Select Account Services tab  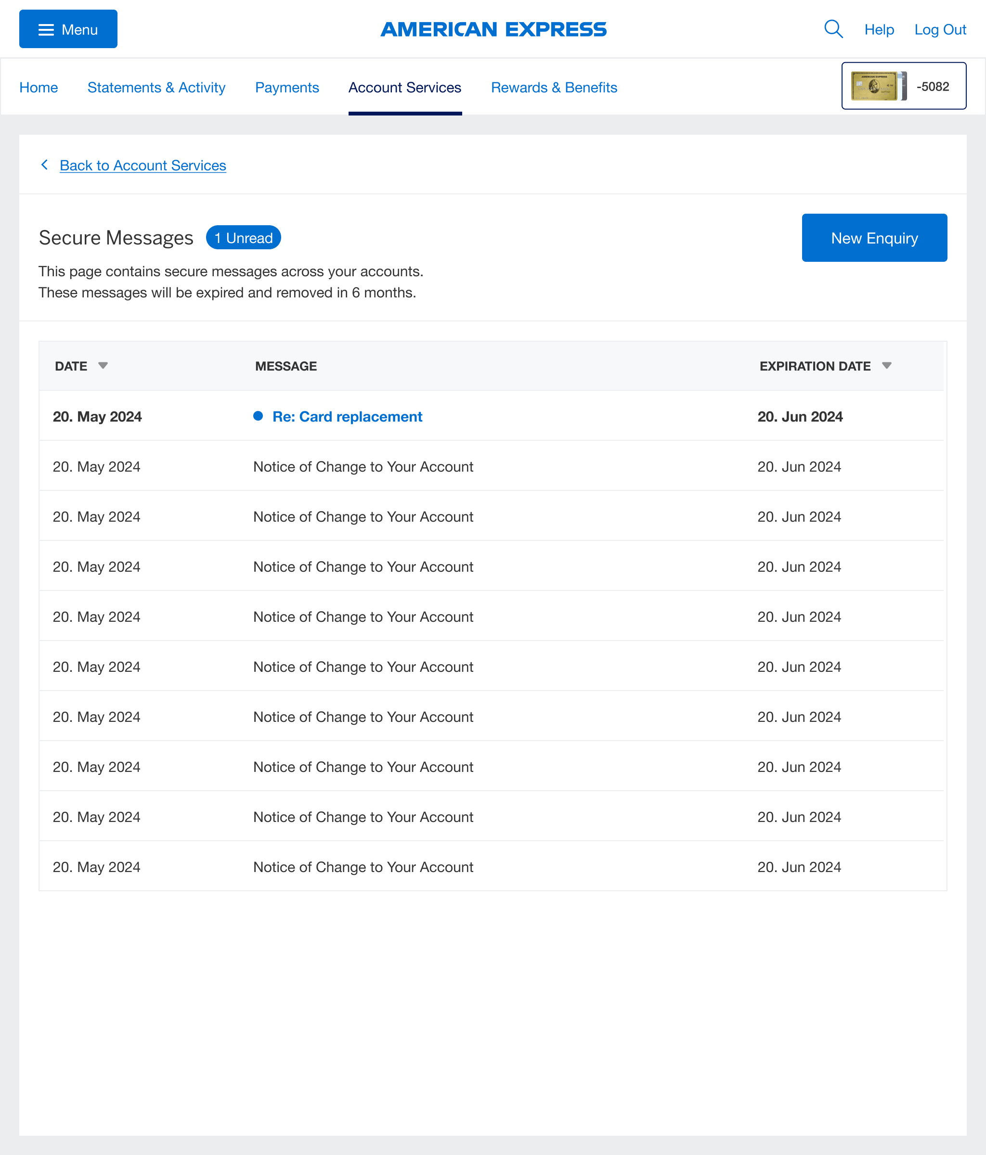[405, 88]
